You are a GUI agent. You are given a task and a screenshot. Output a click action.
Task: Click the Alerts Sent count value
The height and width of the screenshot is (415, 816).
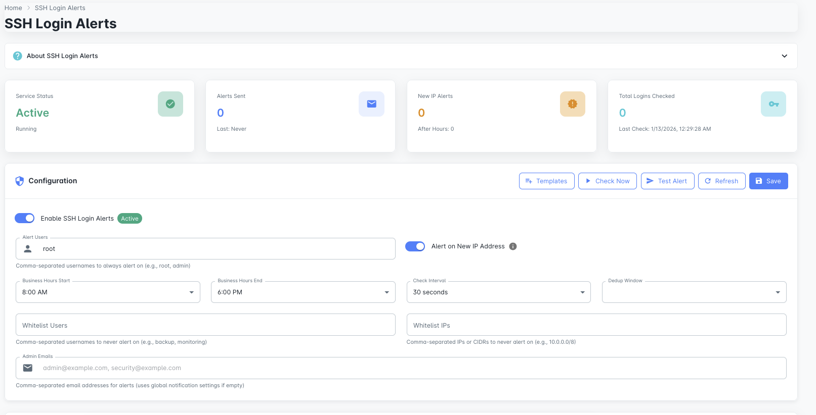pos(221,113)
